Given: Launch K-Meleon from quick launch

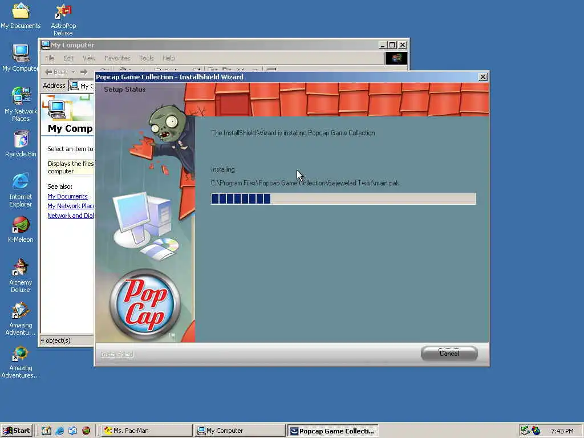Looking at the screenshot, I should point(86,431).
